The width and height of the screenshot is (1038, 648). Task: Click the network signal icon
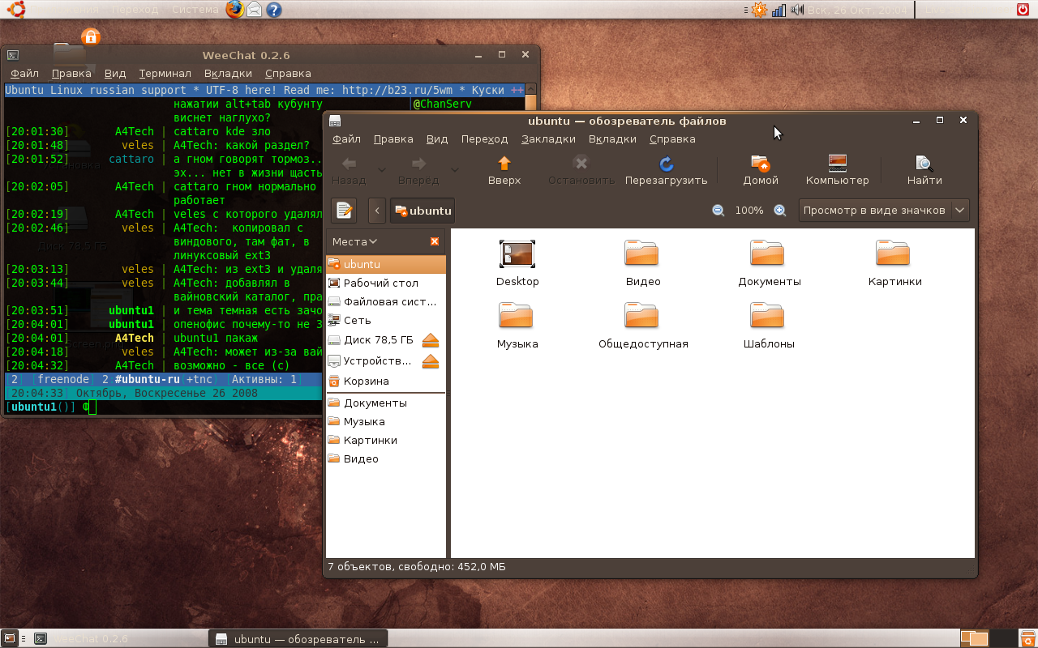pos(778,10)
